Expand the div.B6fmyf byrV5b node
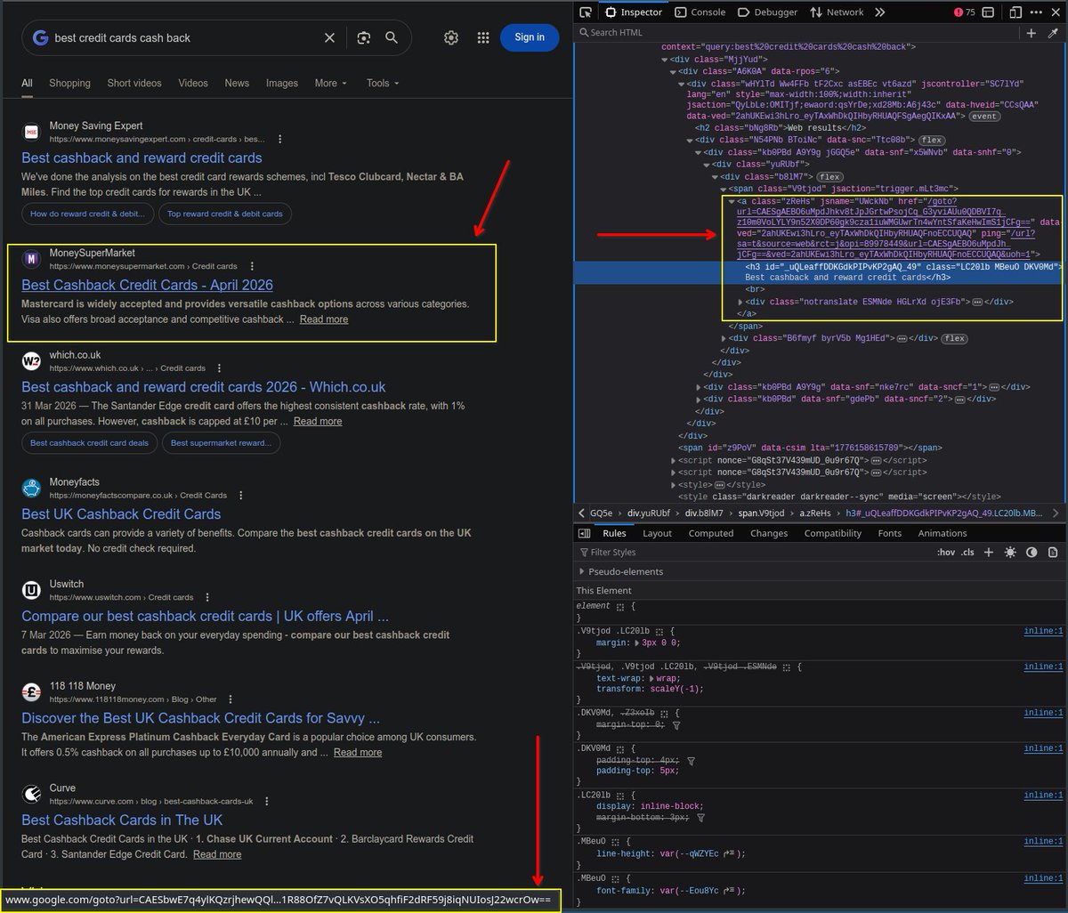The image size is (1068, 913). 723,339
